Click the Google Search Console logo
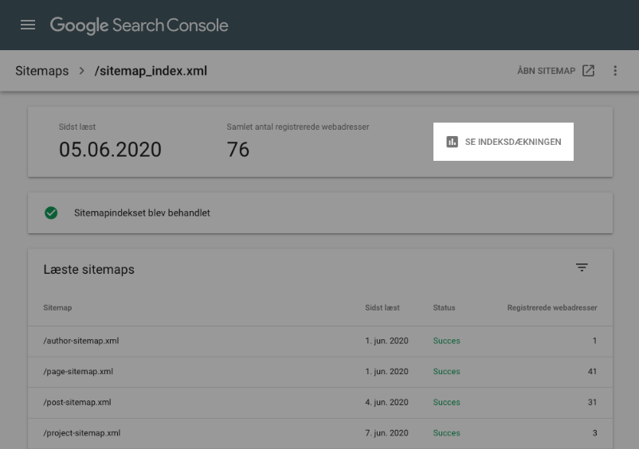The height and width of the screenshot is (449, 639). [139, 25]
